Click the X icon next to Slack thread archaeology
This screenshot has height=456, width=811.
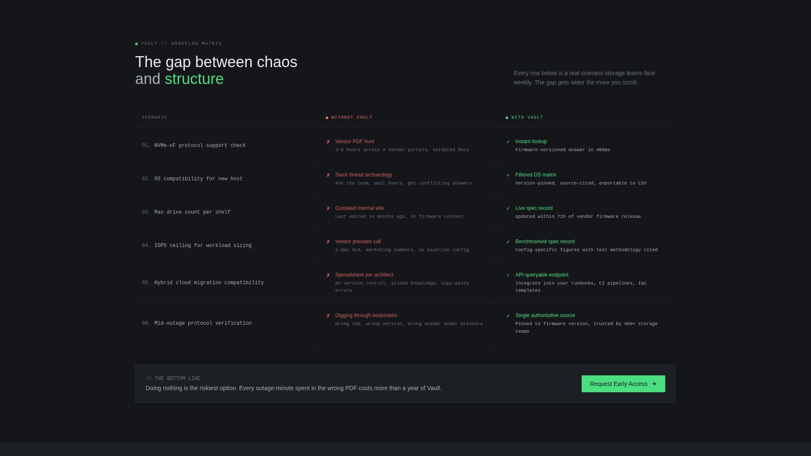[x=328, y=175]
